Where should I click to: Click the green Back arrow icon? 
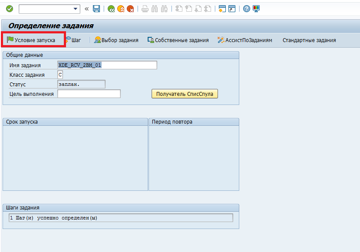pyautogui.click(x=111, y=9)
